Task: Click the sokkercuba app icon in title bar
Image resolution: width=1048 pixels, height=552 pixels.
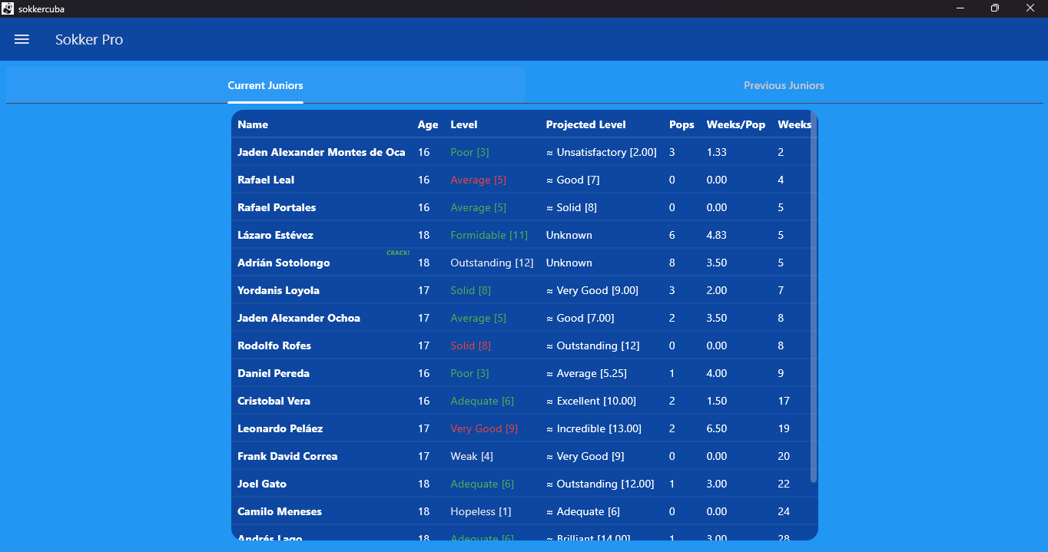Action: (x=8, y=8)
